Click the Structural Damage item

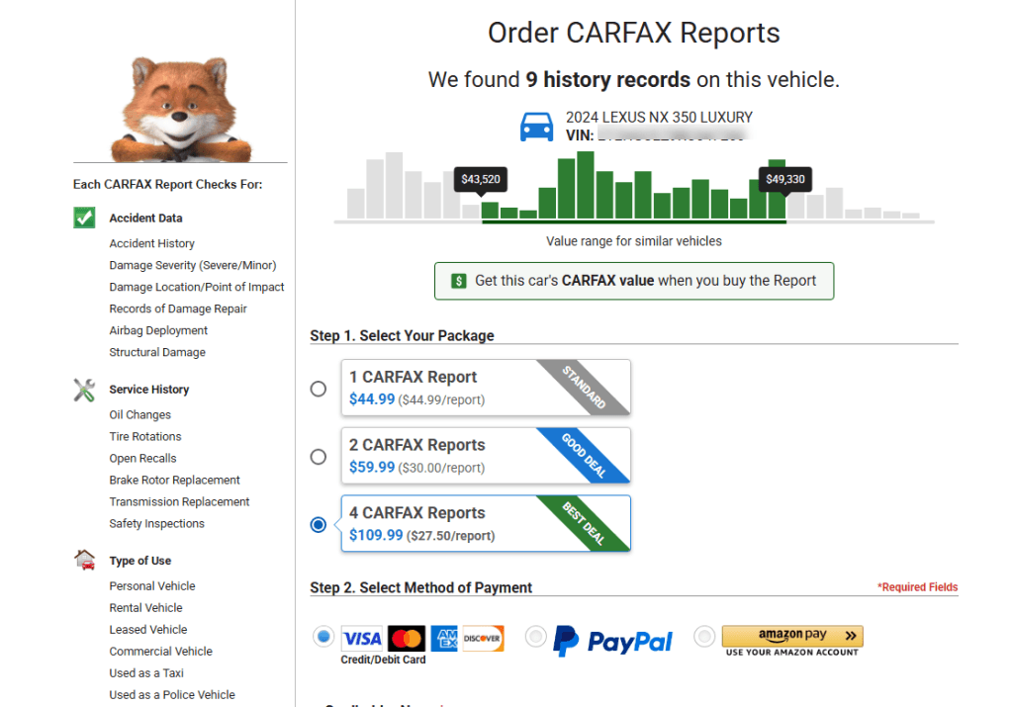[x=157, y=352]
